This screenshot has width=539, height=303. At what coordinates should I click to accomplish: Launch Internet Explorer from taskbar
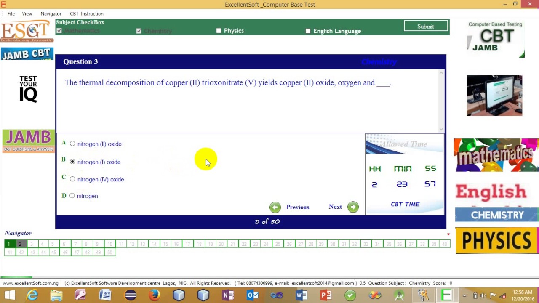pyautogui.click(x=32, y=295)
